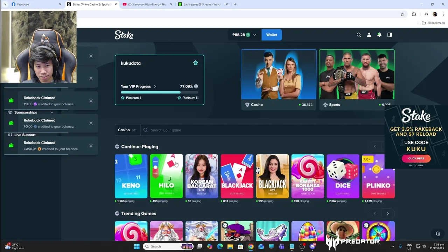Show hidden system tray icons chevron
This screenshot has height=252, width=448.
click(393, 246)
